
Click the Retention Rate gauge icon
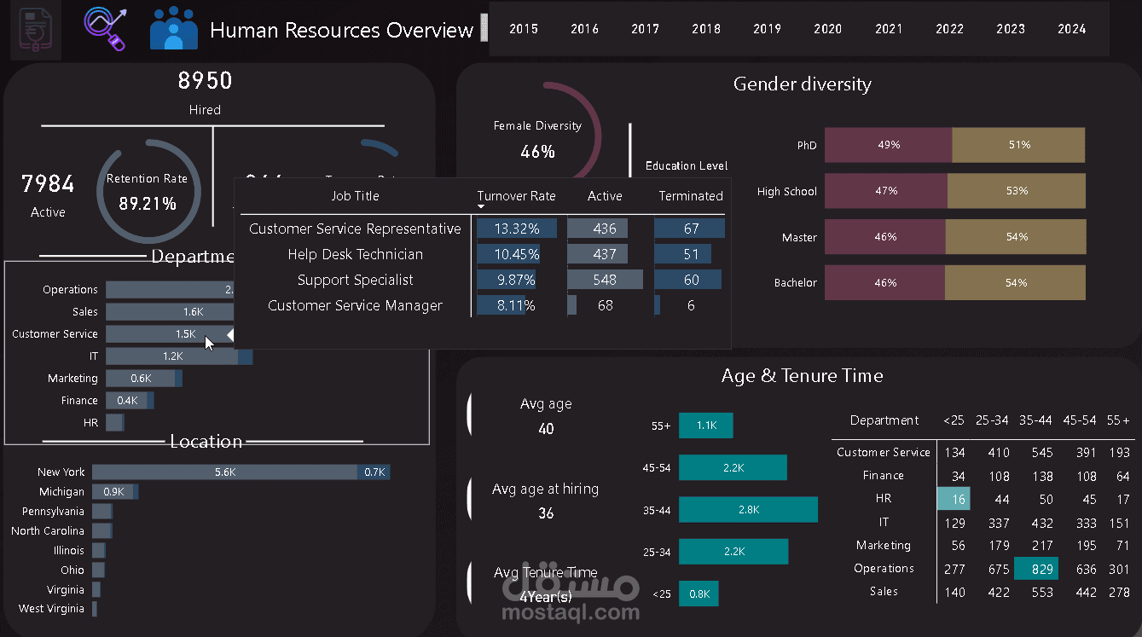pyautogui.click(x=149, y=189)
